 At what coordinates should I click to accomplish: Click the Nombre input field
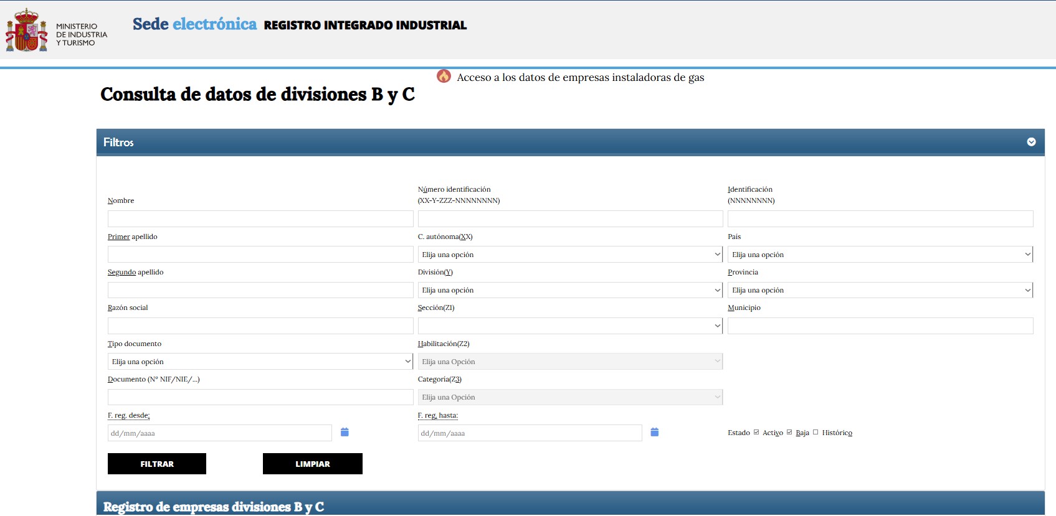tap(260, 218)
